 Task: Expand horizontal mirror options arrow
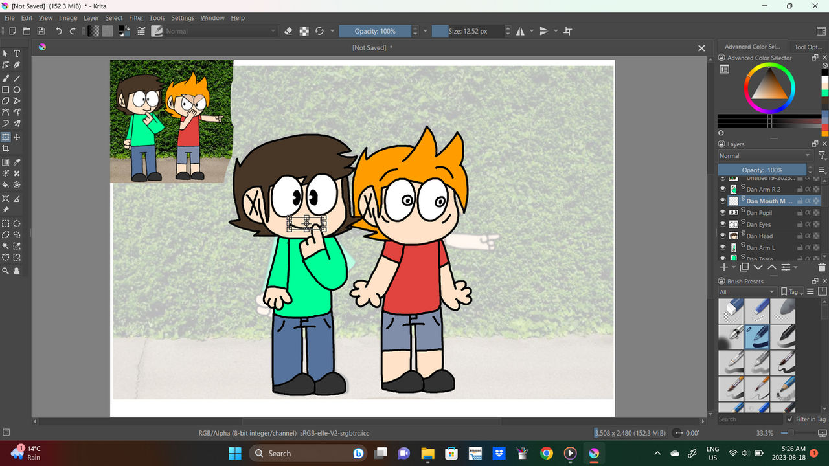pos(532,31)
